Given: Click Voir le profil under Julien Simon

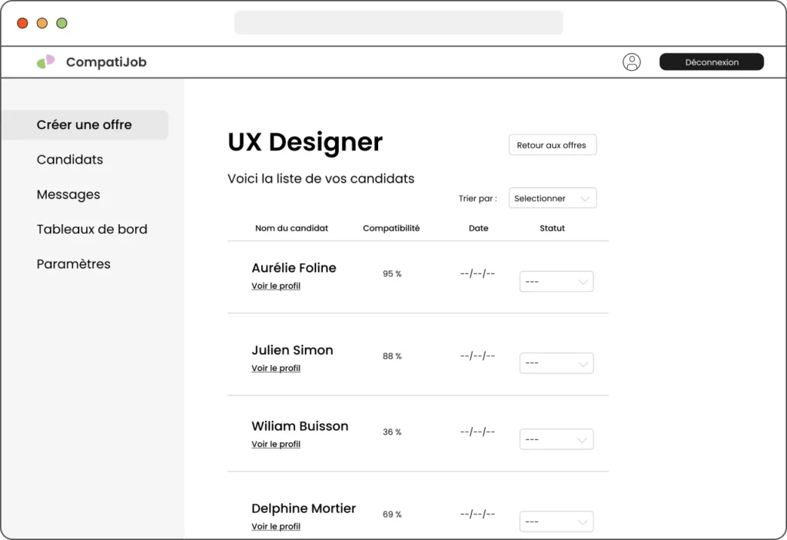Looking at the screenshot, I should point(276,368).
